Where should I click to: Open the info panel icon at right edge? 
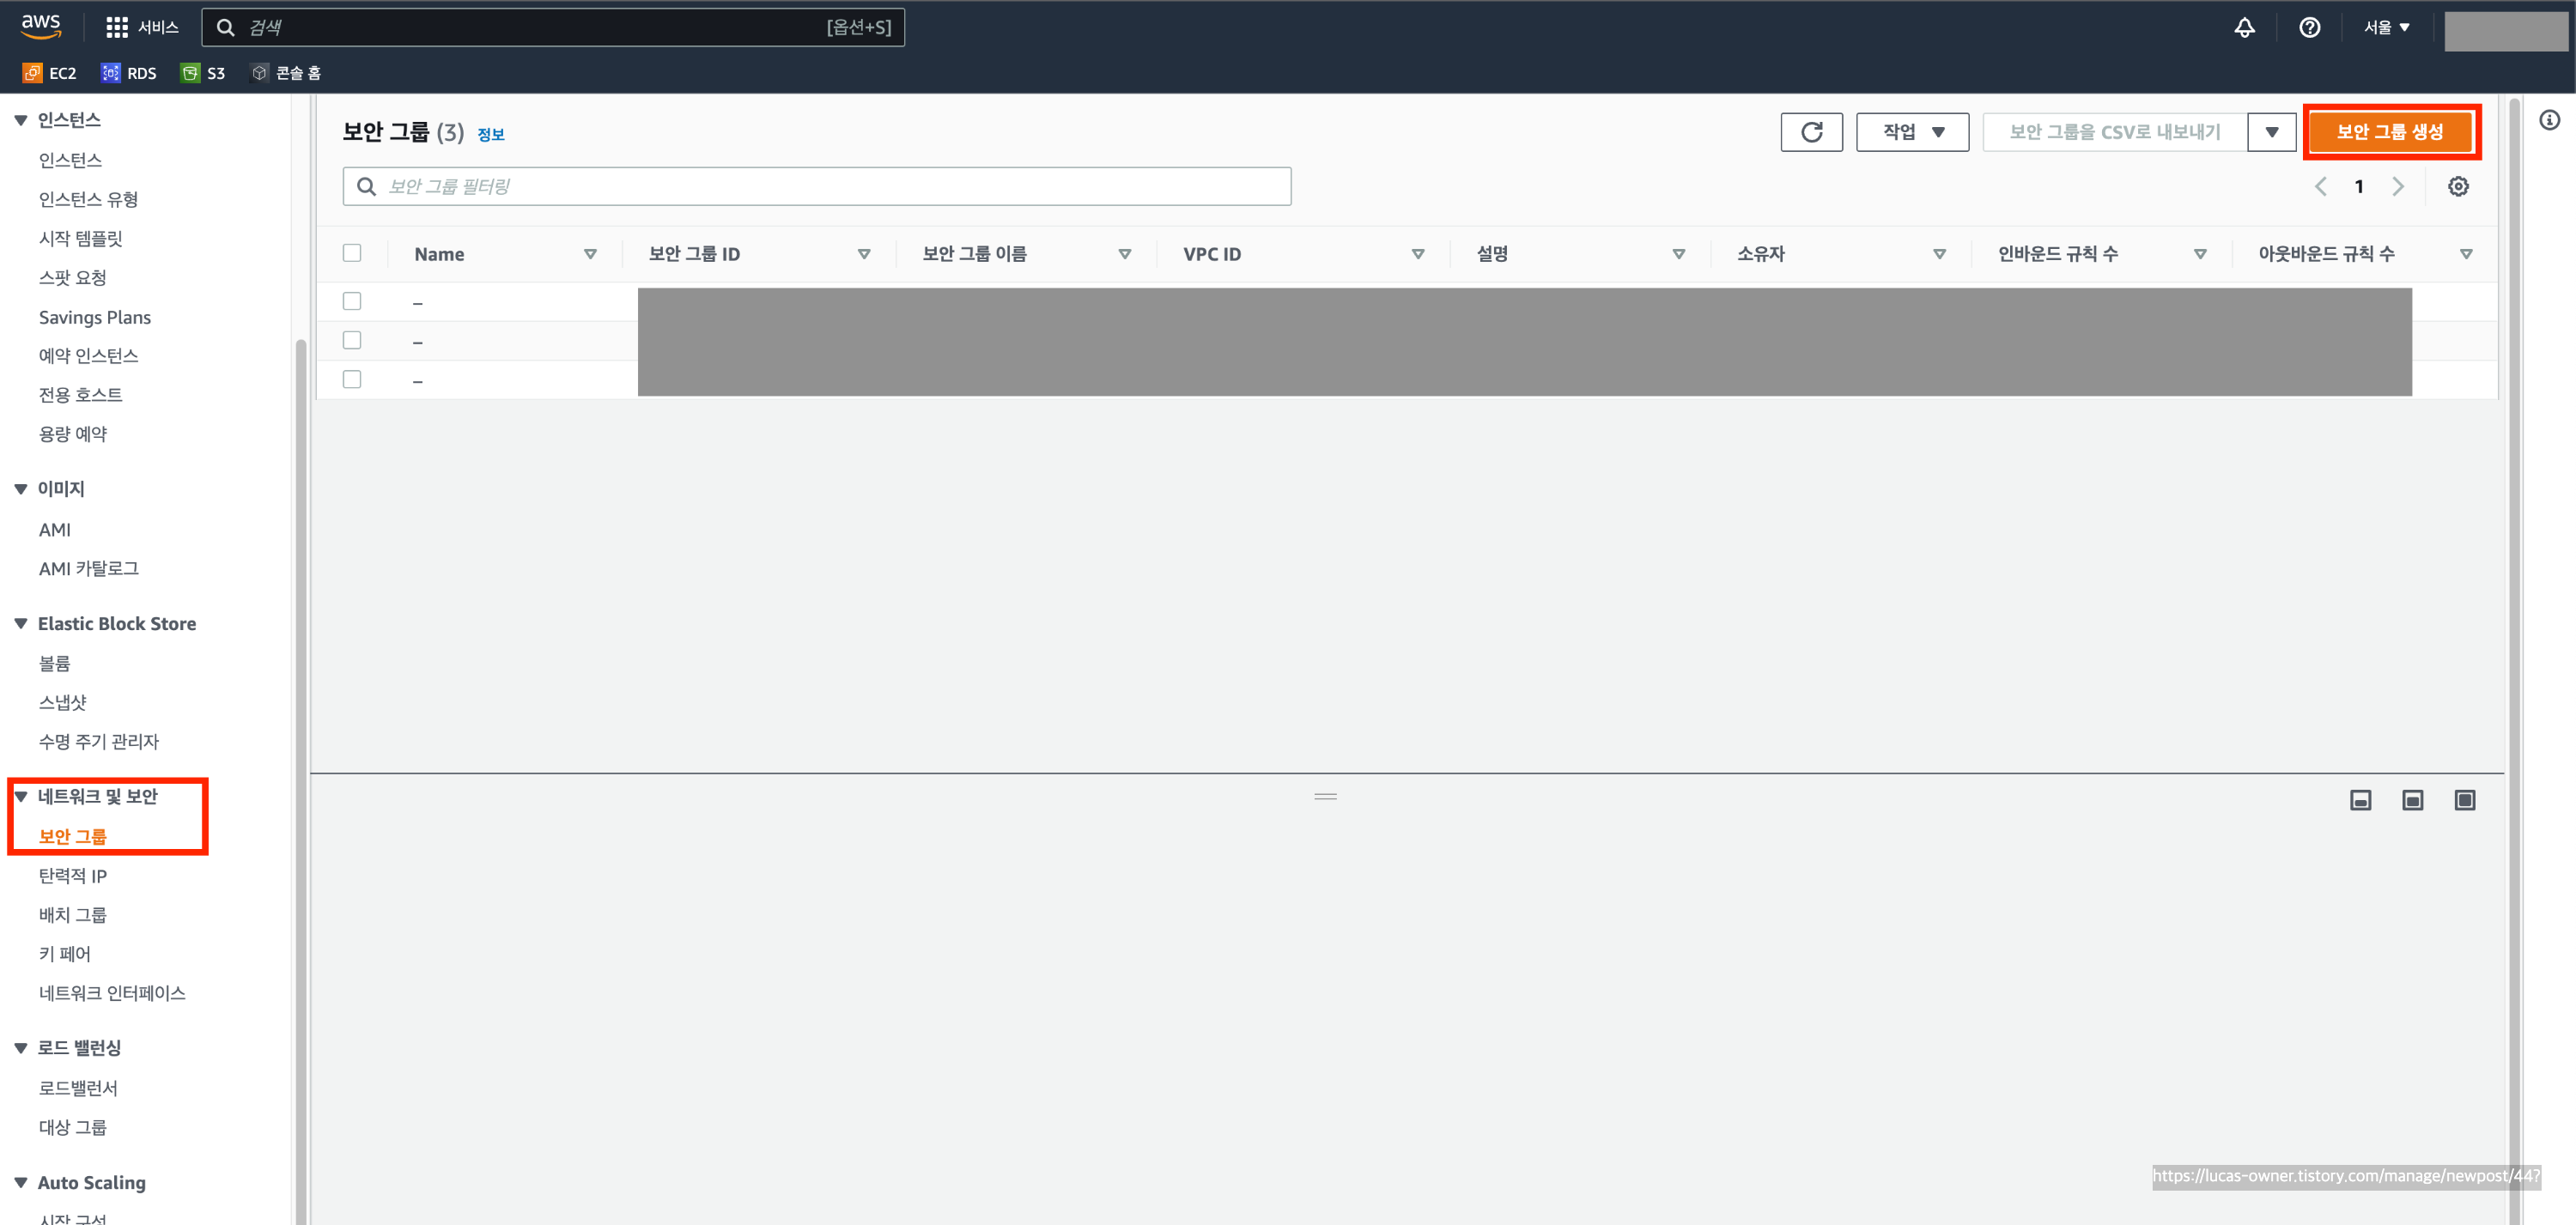(2549, 120)
